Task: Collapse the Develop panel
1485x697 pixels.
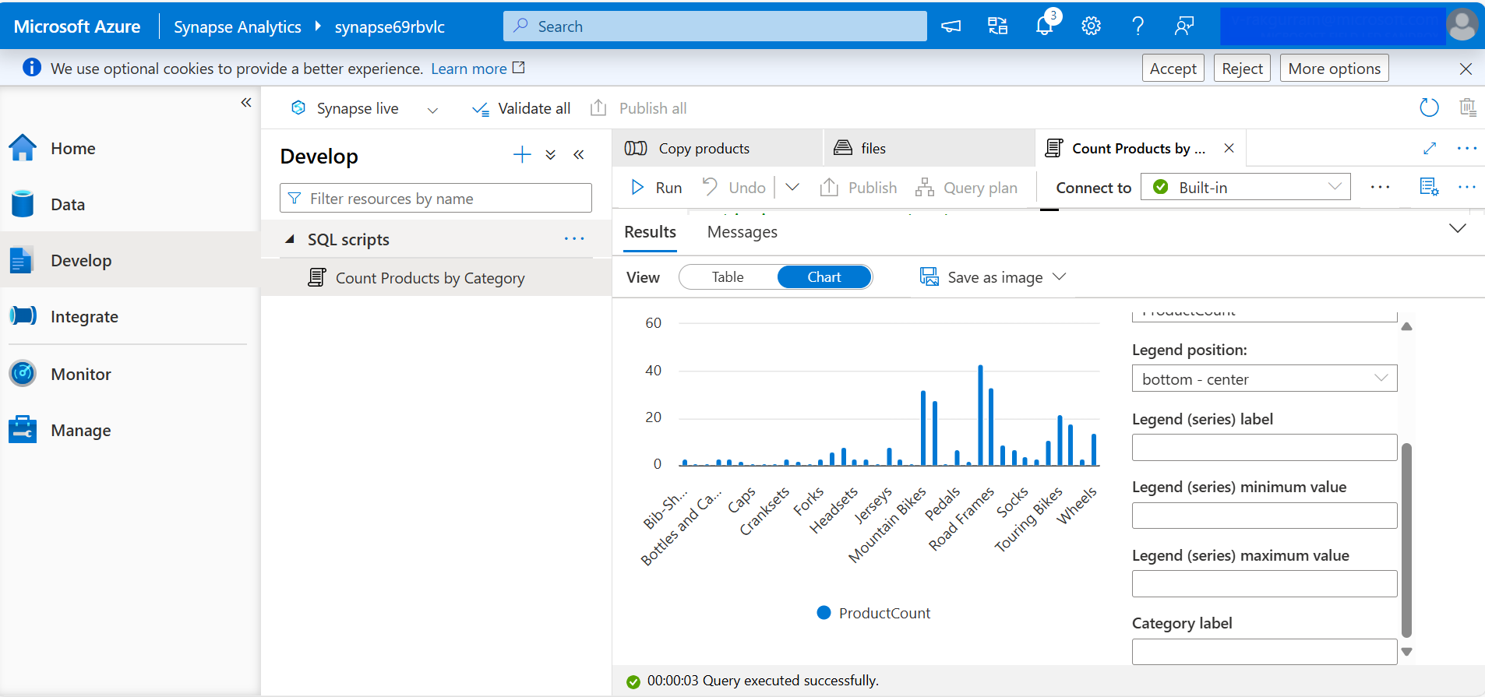Action: (579, 155)
